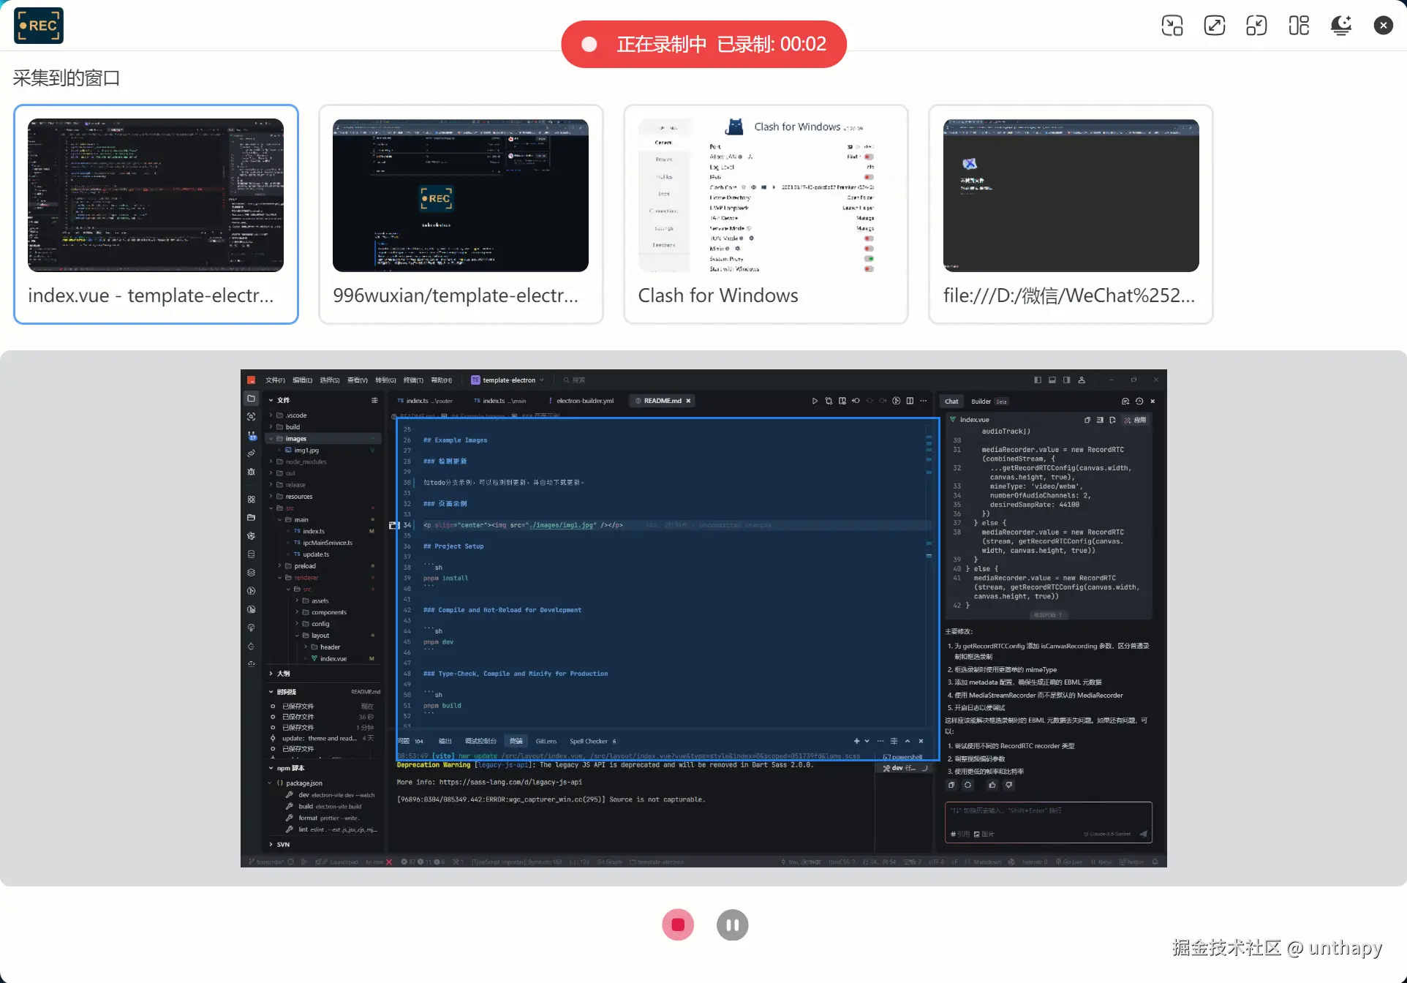Click the 应用 apply button on the code block

(x=1136, y=420)
